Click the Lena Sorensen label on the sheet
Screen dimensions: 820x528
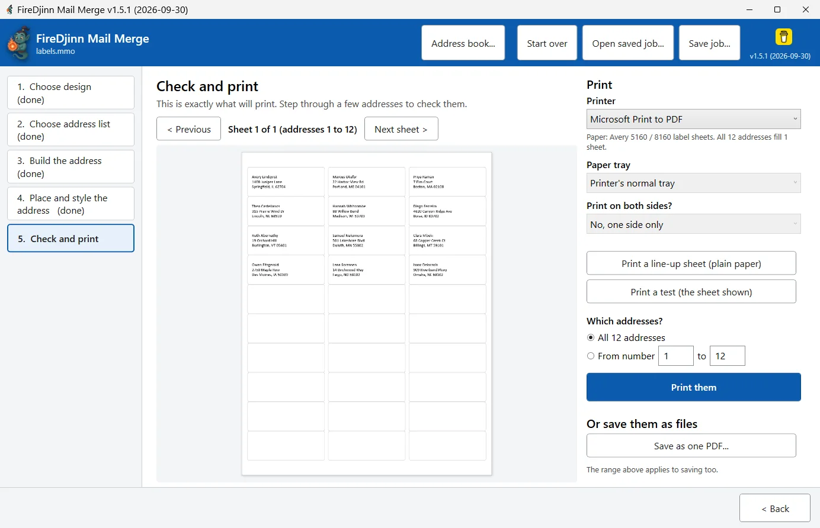click(x=367, y=270)
